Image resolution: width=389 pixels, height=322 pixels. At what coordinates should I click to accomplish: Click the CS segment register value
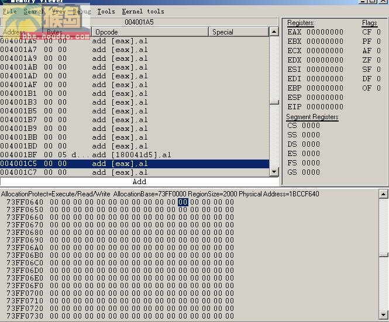(x=311, y=126)
